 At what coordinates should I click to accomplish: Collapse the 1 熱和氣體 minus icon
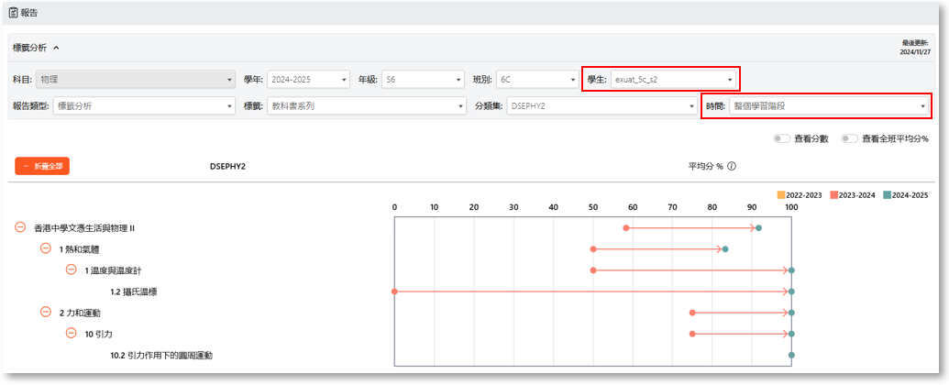click(x=45, y=248)
